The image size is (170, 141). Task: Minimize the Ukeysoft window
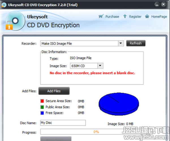(157, 5)
